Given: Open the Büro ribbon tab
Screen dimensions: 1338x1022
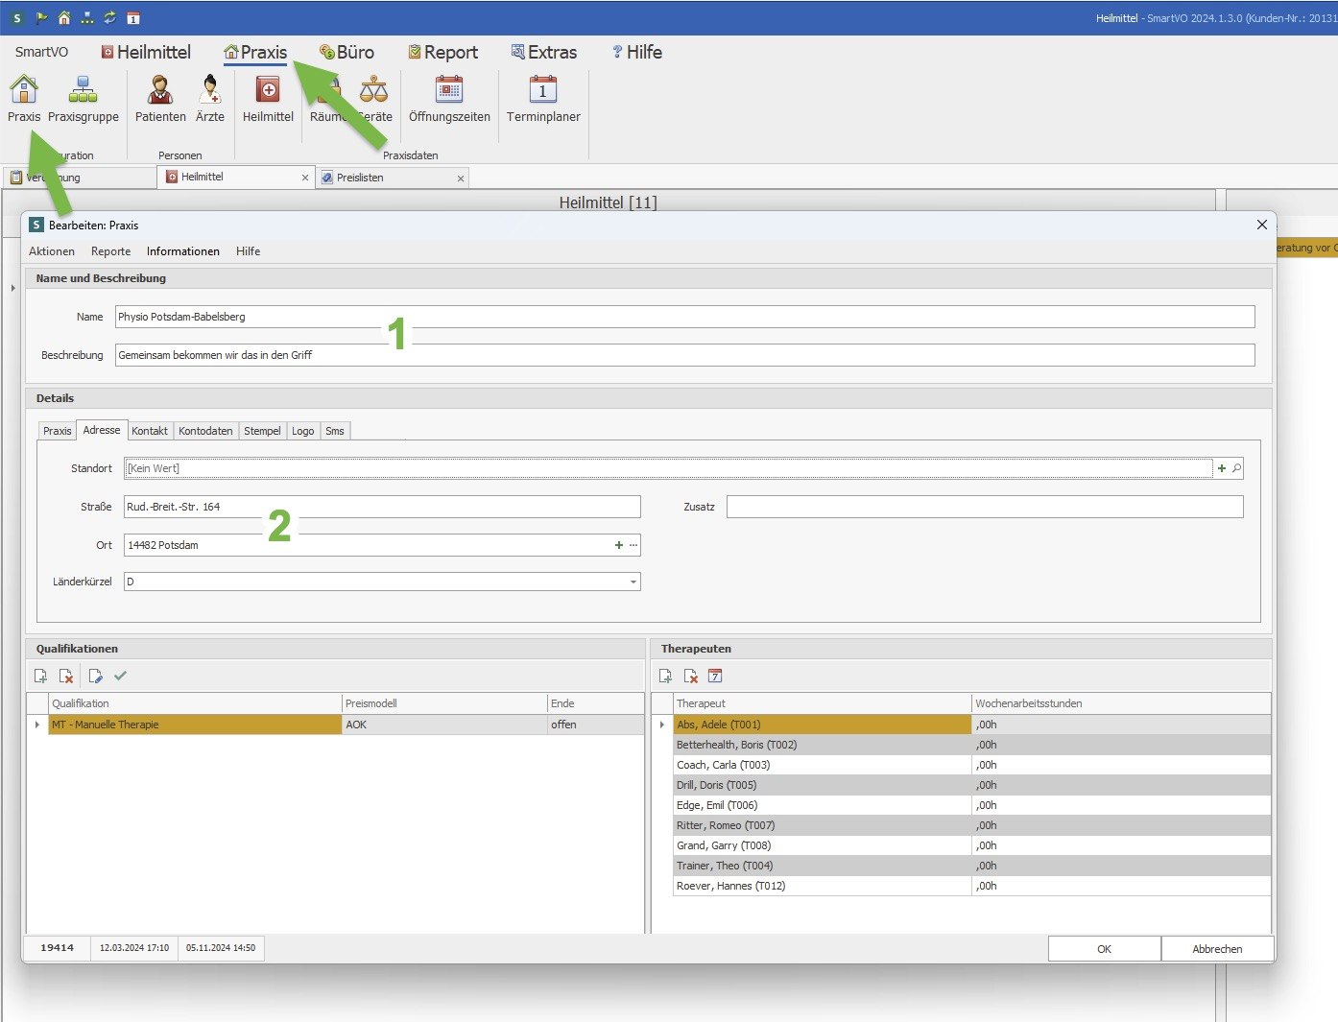Looking at the screenshot, I should pyautogui.click(x=346, y=53).
